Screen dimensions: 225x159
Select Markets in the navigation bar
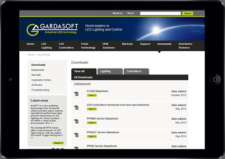[127, 44]
